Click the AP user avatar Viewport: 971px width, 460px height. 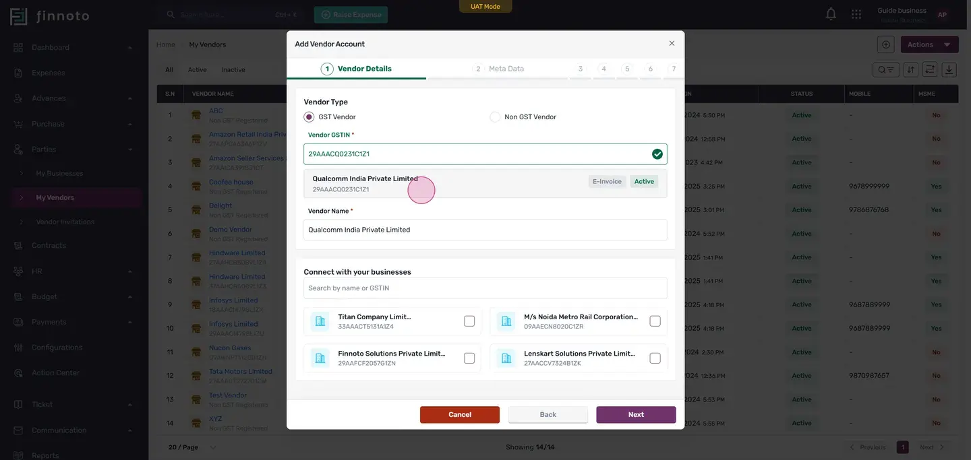tap(942, 15)
